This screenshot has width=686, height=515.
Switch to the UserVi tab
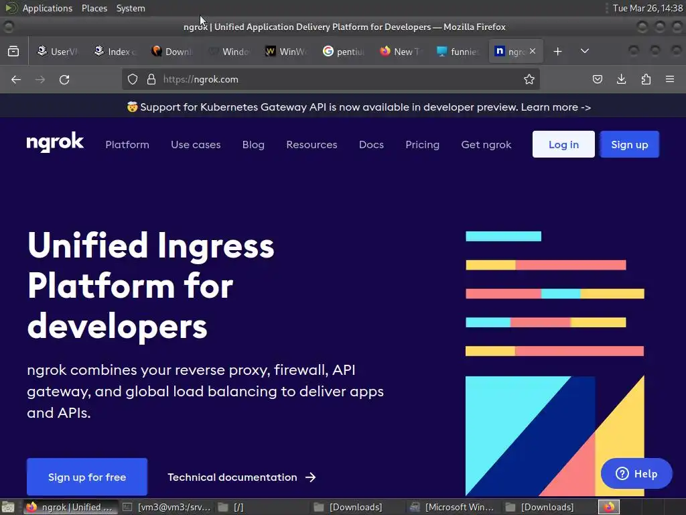pos(58,51)
